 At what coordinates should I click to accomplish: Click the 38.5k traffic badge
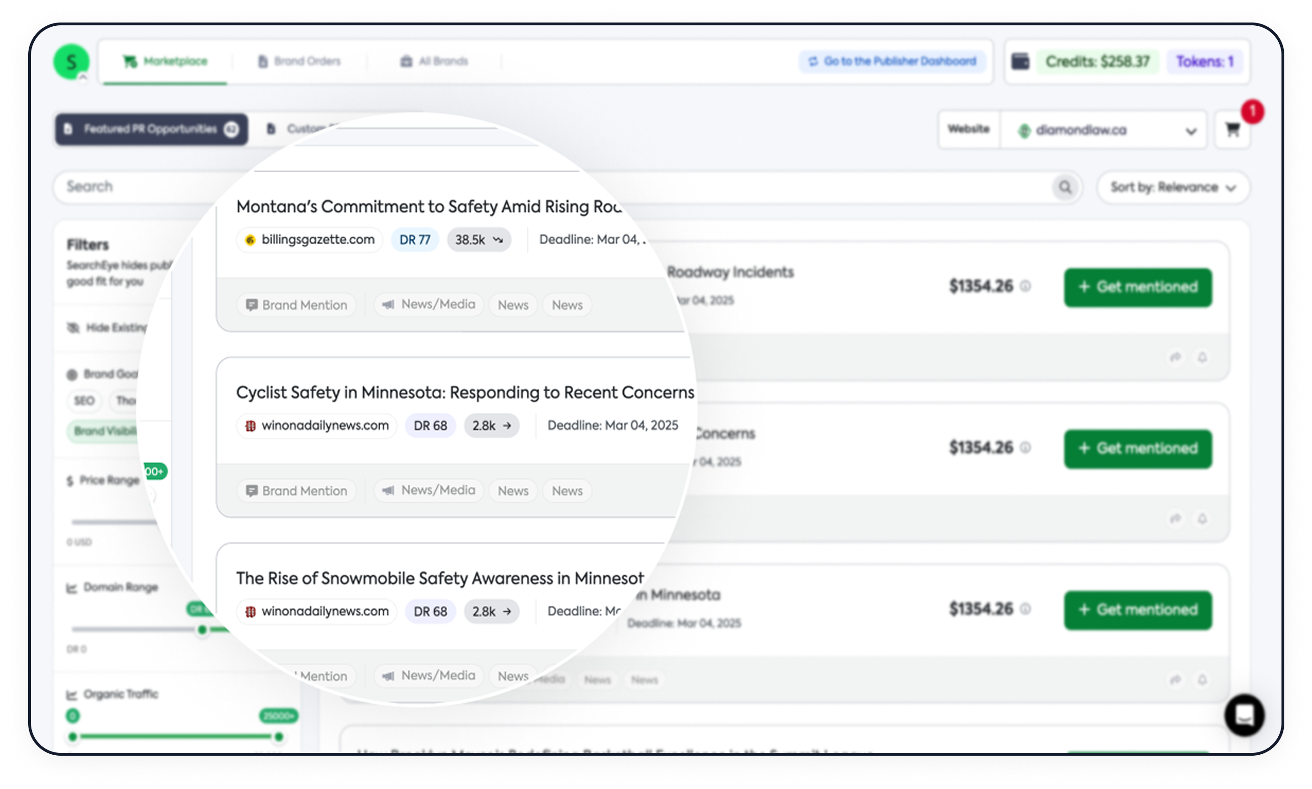click(x=478, y=240)
